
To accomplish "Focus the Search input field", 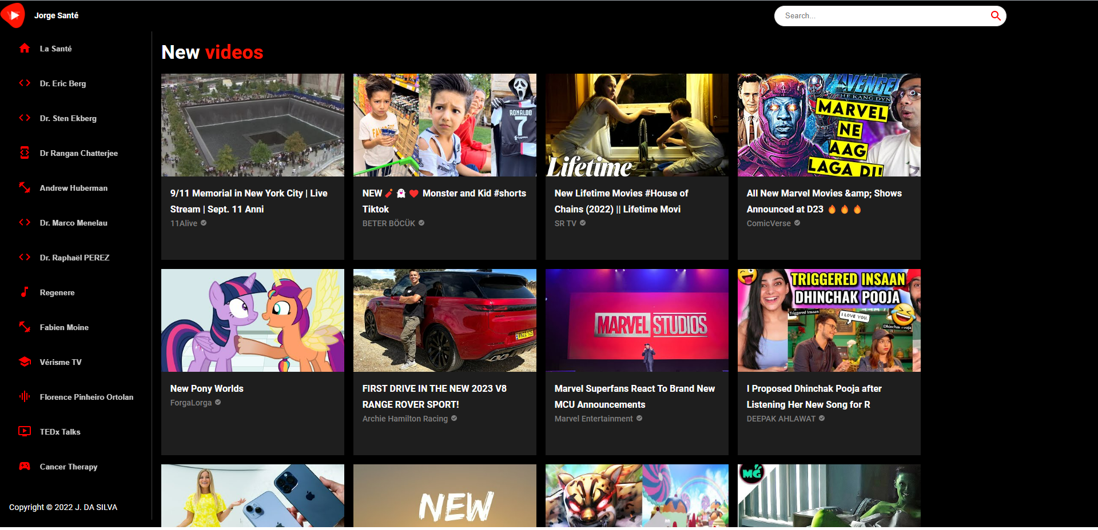I will (x=884, y=16).
